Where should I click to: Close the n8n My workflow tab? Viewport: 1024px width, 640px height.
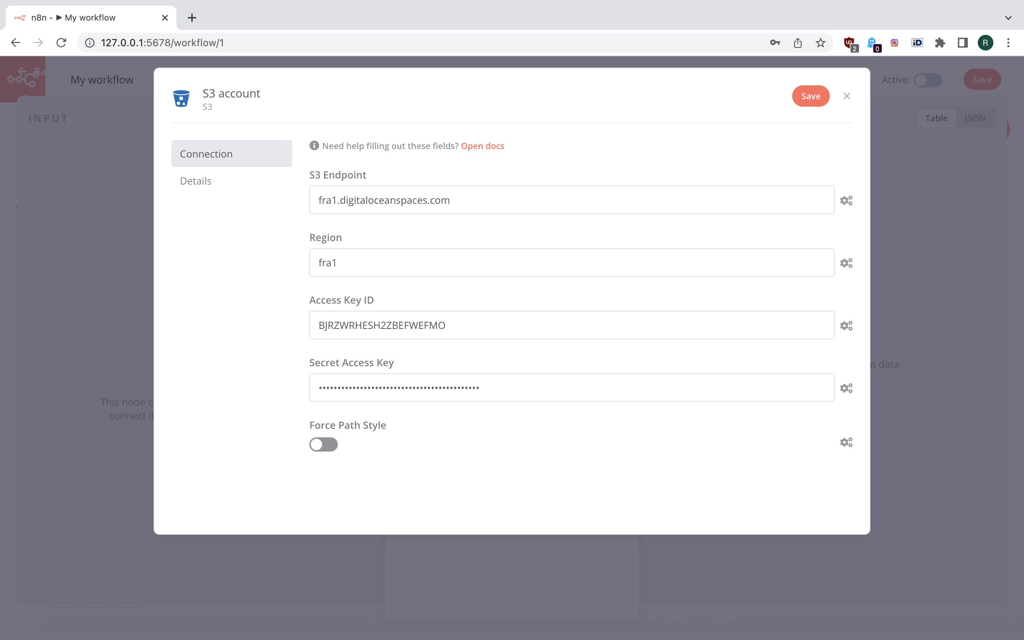pyautogui.click(x=165, y=18)
